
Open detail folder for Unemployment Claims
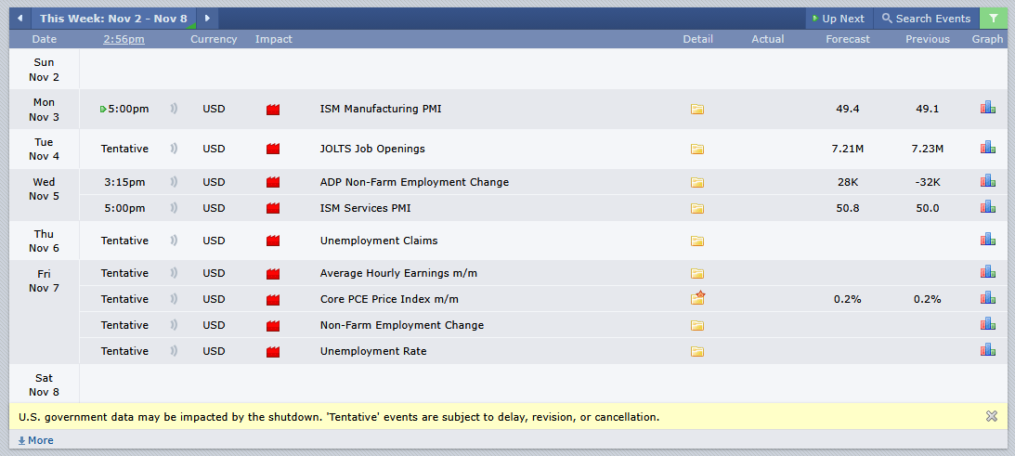[696, 241]
